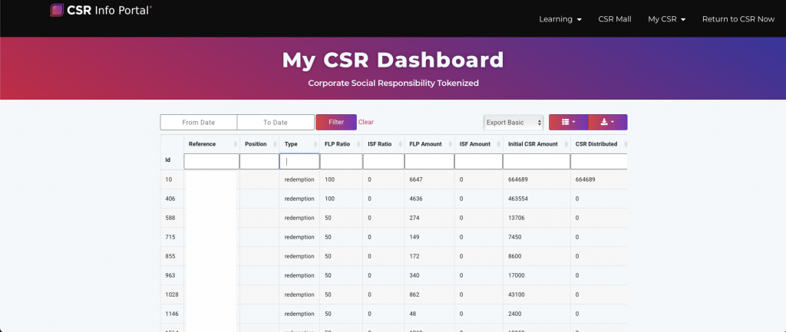Open the Export Basic select box
This screenshot has height=332, width=786.
tap(514, 122)
